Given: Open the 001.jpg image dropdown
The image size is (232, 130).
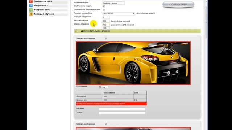Looking at the screenshot, I should (x=103, y=87).
